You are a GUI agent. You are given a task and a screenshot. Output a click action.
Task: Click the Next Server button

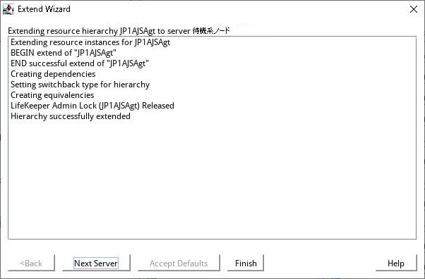pyautogui.click(x=96, y=263)
